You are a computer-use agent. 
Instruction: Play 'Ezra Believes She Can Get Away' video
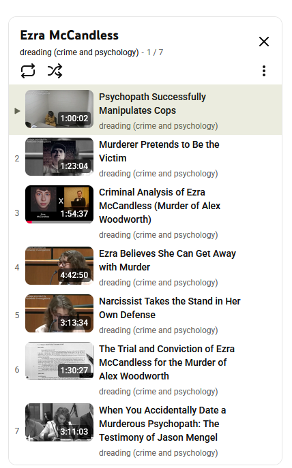tap(167, 260)
